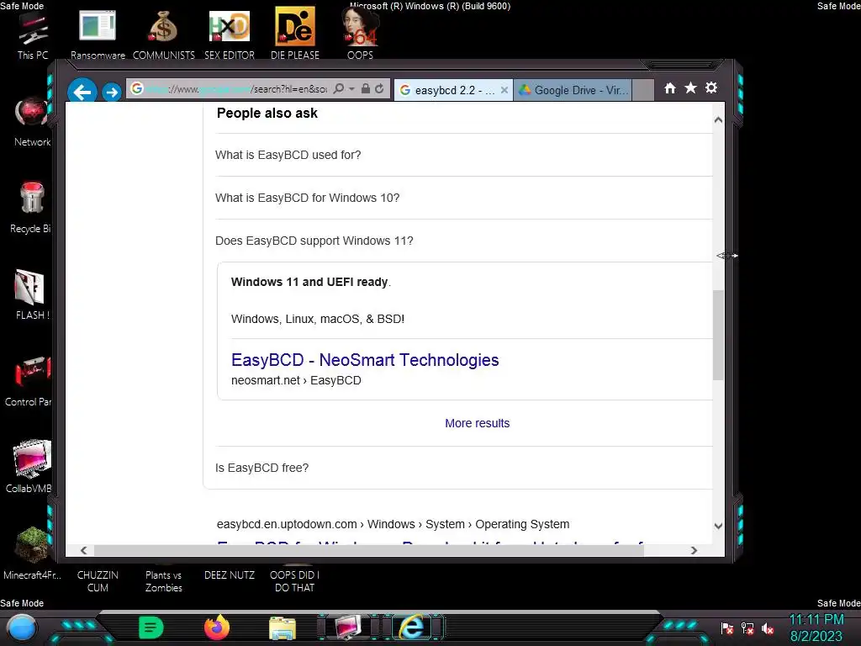Select the Minecraft4Fr... desktop icon

coord(32,553)
